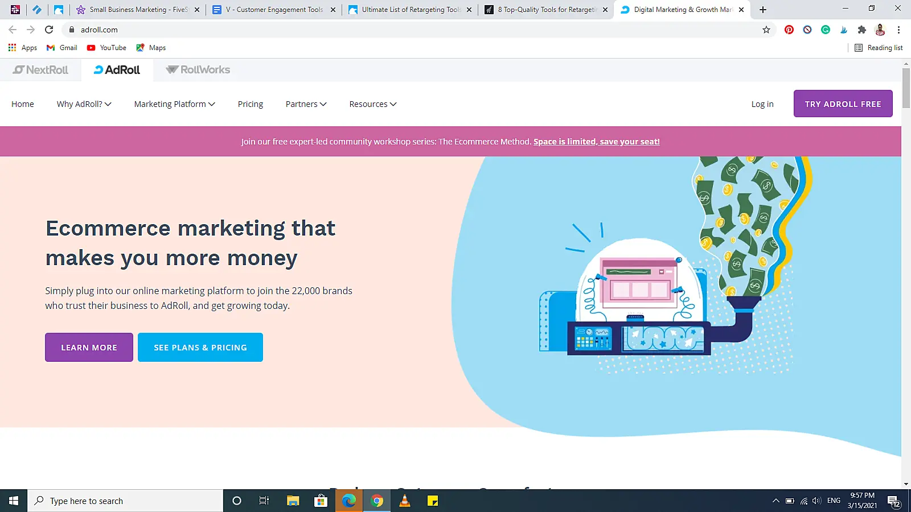
Task: Bookmark this page with the star icon
Action: click(766, 30)
